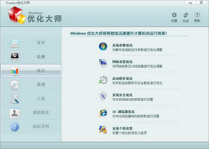Click the 我的优化 user silhouette icon
Viewport: 209px width, 149px height.
point(15,113)
